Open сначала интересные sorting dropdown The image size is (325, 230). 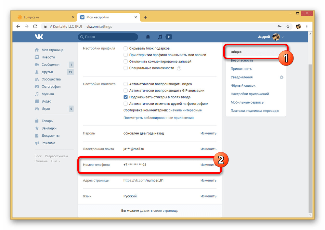pyautogui.click(x=185, y=110)
